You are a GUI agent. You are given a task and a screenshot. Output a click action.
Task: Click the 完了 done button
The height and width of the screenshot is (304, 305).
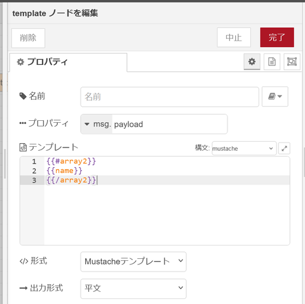tap(277, 38)
